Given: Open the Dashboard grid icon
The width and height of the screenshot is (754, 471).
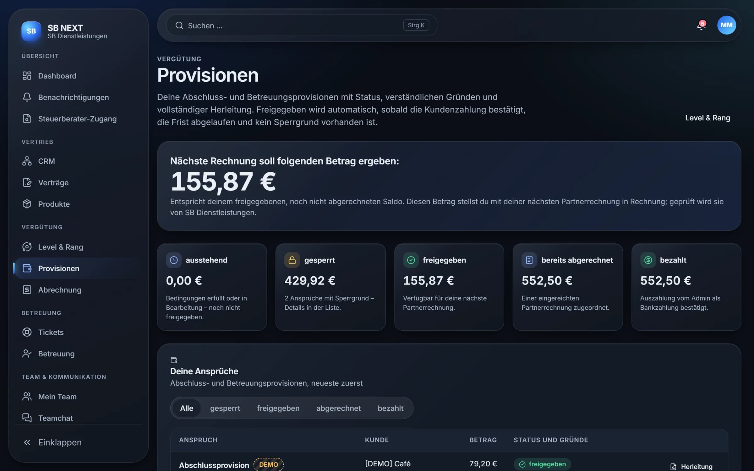Looking at the screenshot, I should [x=27, y=76].
